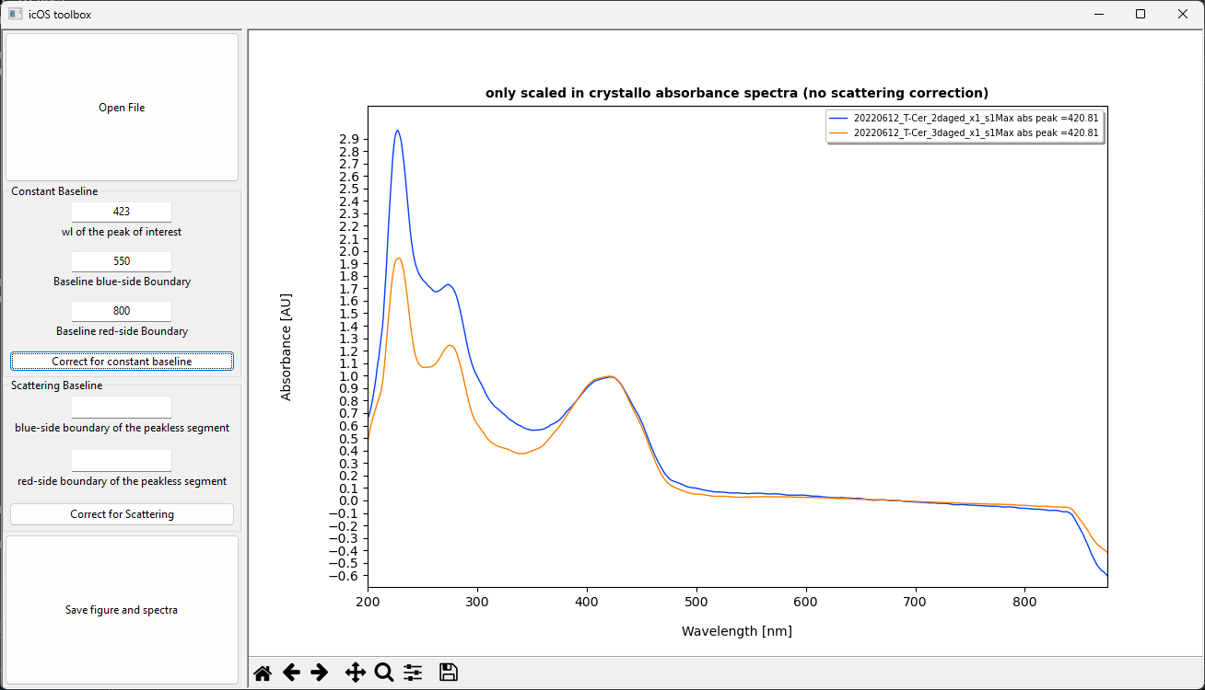Select the T-Cer_2daged legend entry
Image resolution: width=1205 pixels, height=690 pixels.
point(964,118)
